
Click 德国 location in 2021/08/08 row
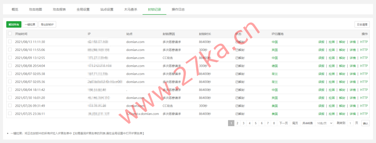point(275,66)
